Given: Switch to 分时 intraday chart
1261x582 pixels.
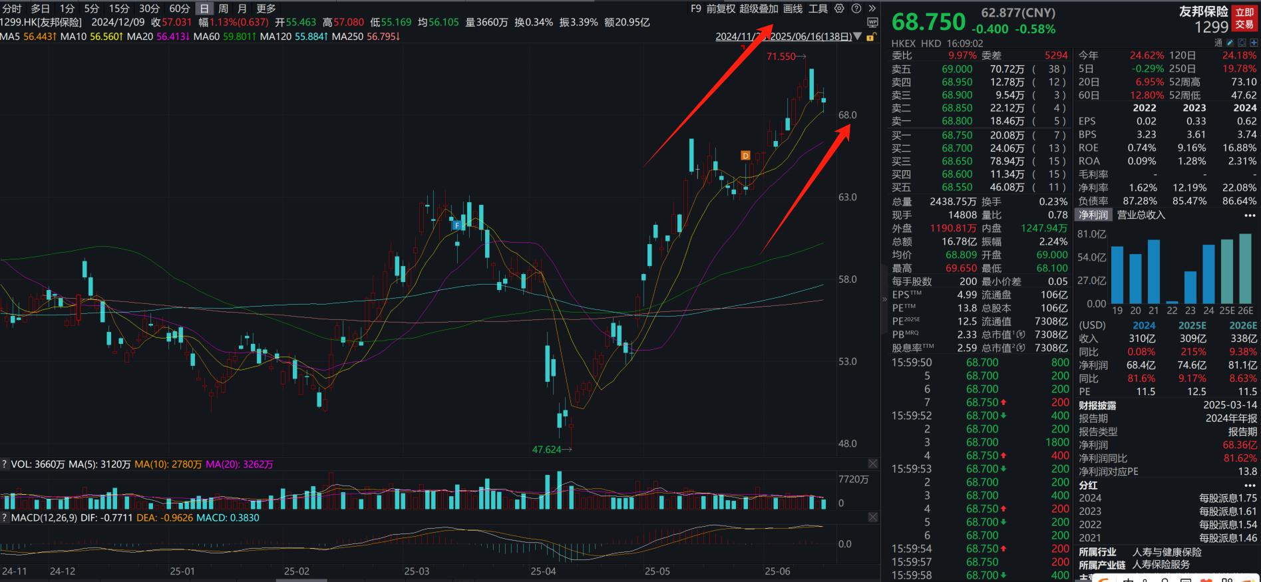Looking at the screenshot, I should 12,9.
